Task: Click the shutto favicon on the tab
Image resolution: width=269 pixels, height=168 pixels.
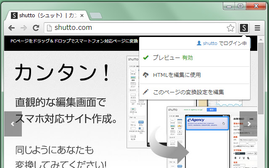Action: [14, 16]
